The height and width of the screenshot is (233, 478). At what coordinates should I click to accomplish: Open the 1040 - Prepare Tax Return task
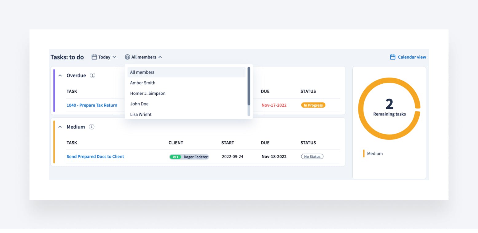pyautogui.click(x=92, y=105)
